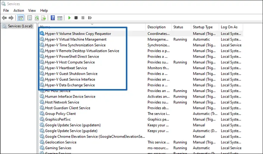Select GraphicsPerfSvc name

(x=58, y=119)
